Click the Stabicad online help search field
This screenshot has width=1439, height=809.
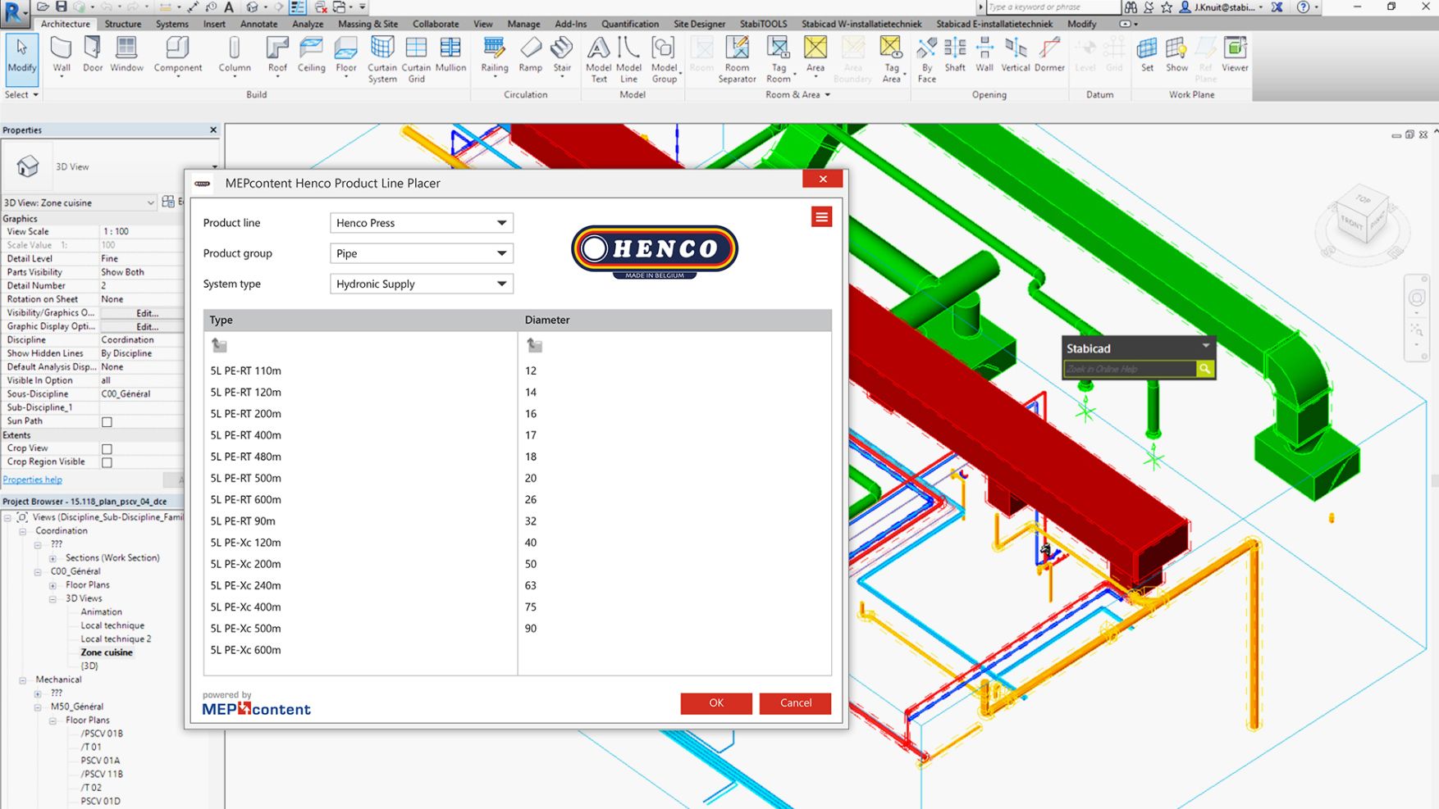pyautogui.click(x=1131, y=369)
